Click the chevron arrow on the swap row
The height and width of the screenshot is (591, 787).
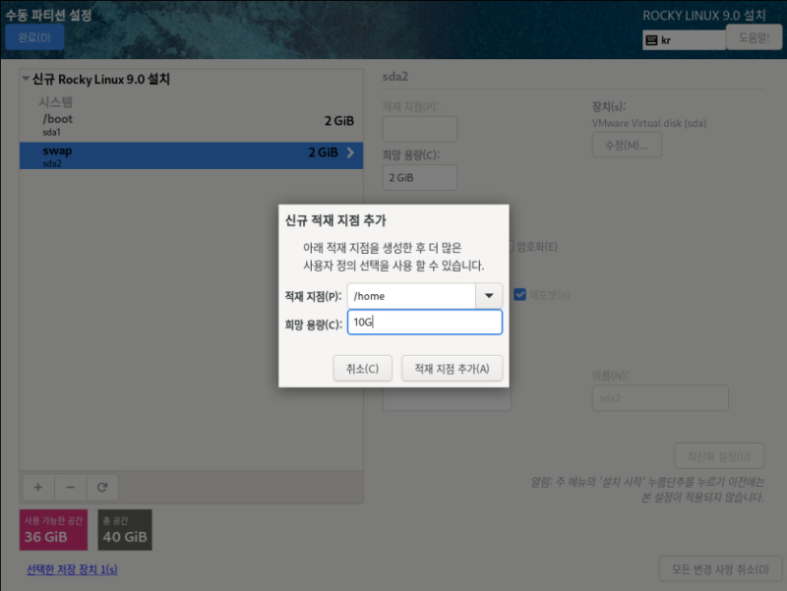click(350, 152)
